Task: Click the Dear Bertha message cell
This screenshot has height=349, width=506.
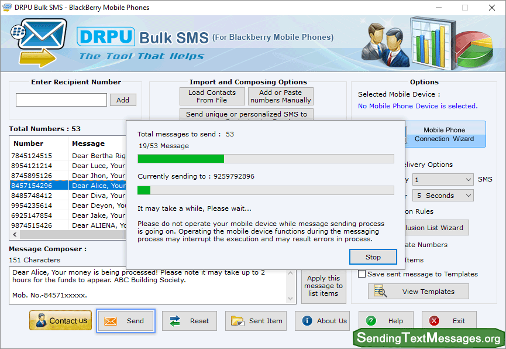Action: (x=99, y=156)
